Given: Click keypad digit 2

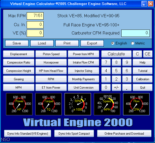Looking at the screenshot, I should click(116, 79).
